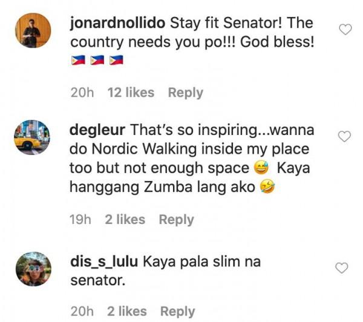Click the 'Kaya pala slim na senator' comment text

[x=166, y=271]
